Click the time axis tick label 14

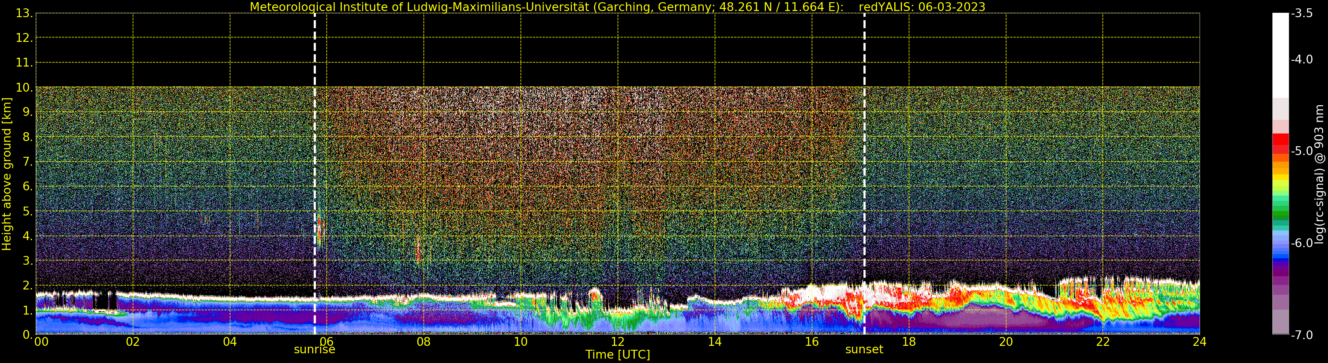pos(715,342)
